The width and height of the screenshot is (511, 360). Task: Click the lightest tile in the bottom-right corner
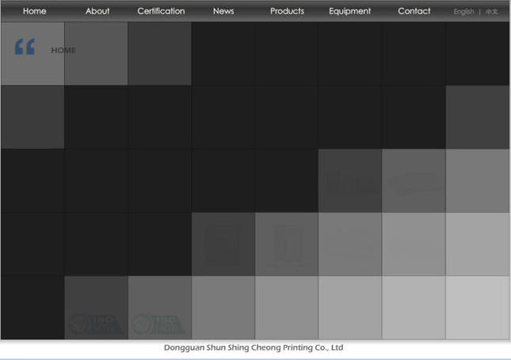(x=477, y=307)
